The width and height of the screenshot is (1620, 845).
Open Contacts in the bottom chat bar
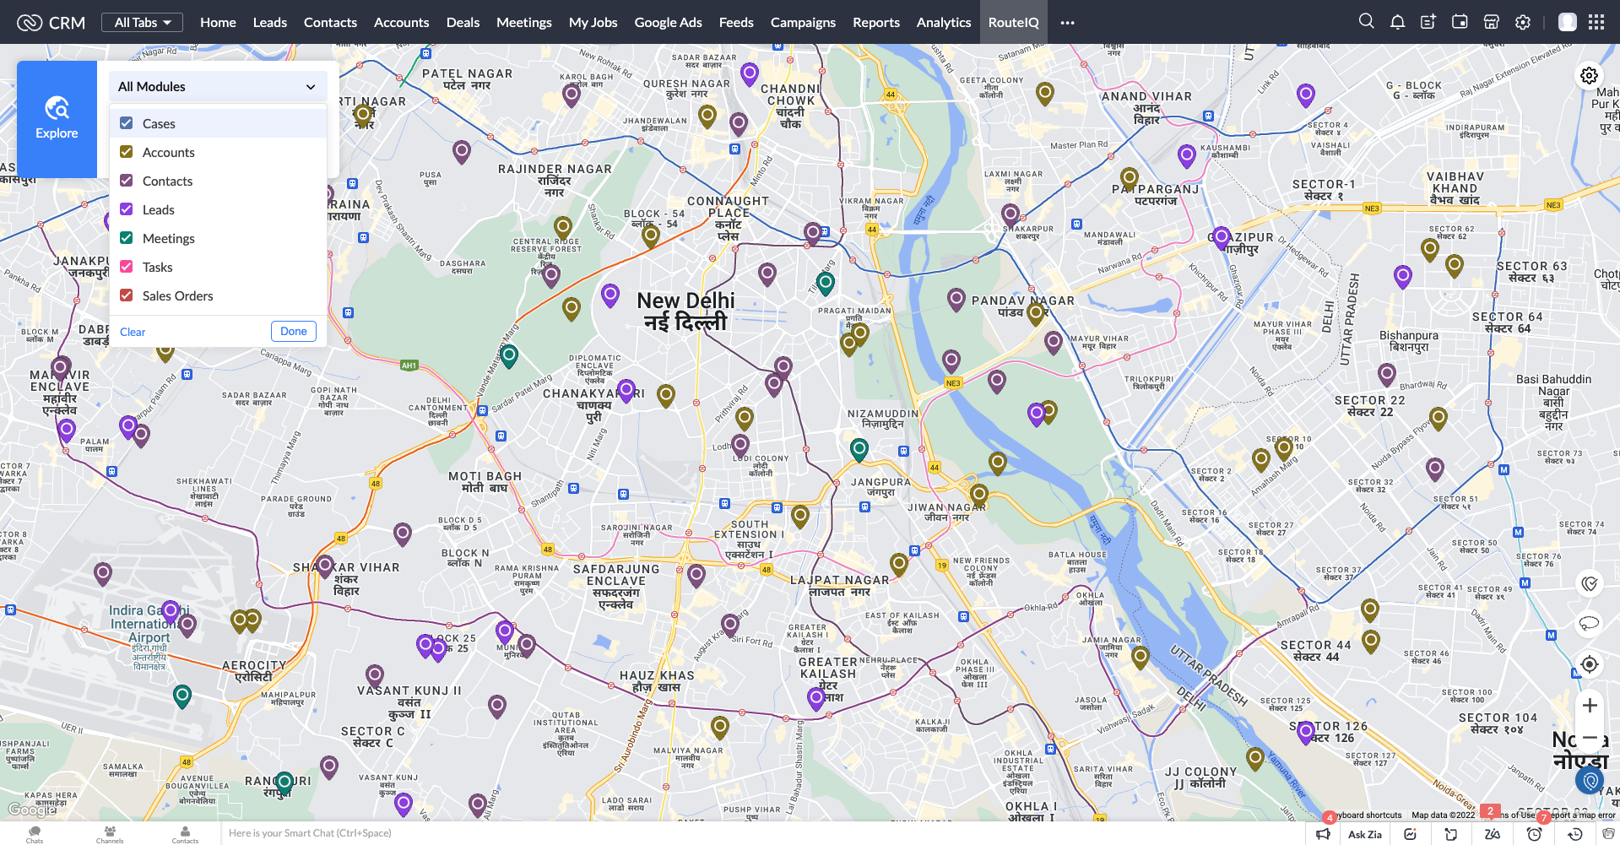(x=185, y=834)
